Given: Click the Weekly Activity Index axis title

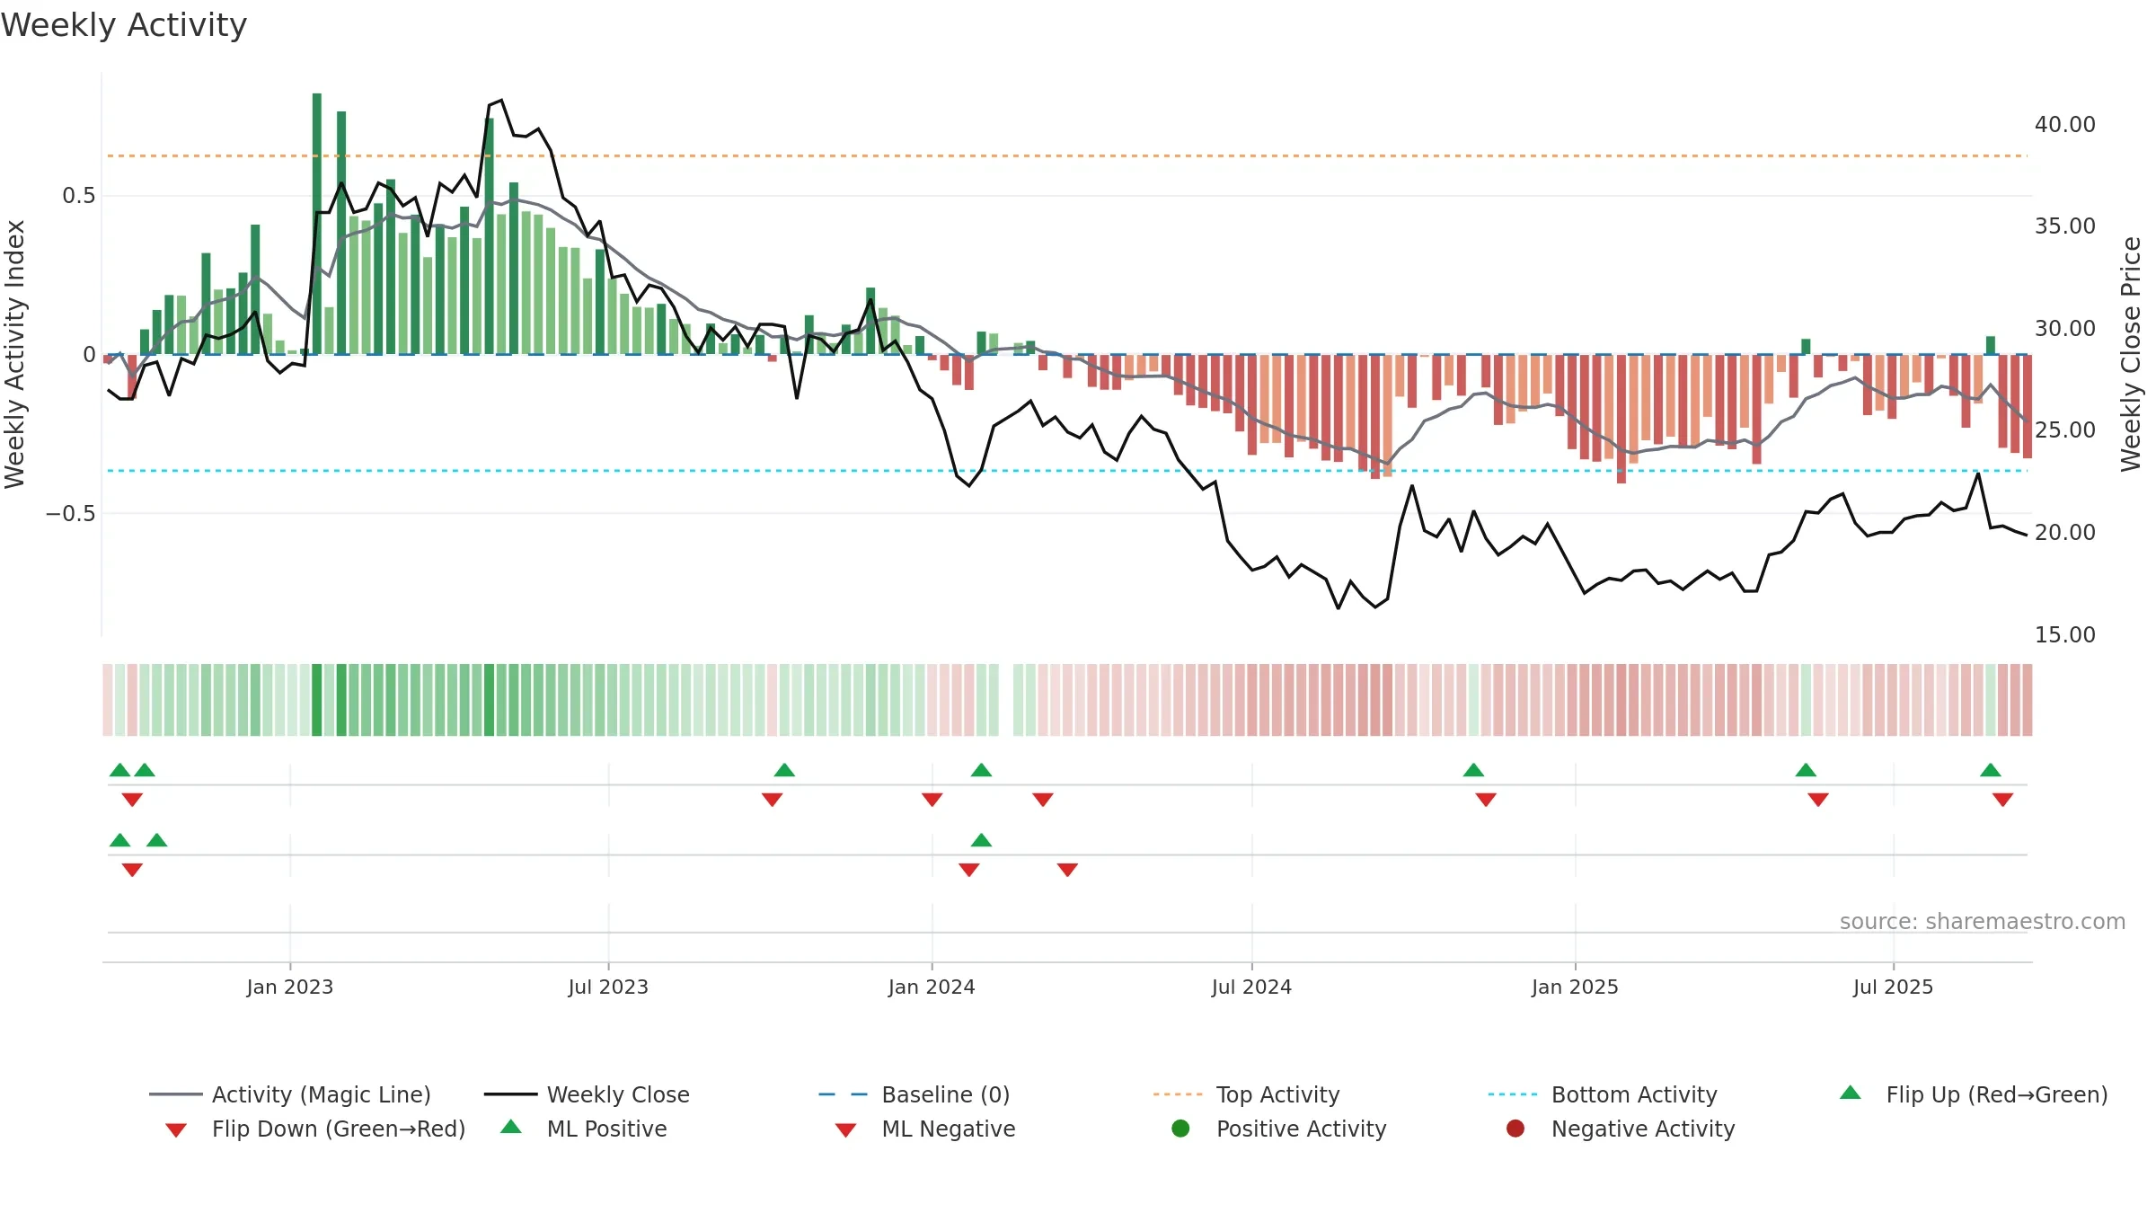Looking at the screenshot, I should click(15, 354).
